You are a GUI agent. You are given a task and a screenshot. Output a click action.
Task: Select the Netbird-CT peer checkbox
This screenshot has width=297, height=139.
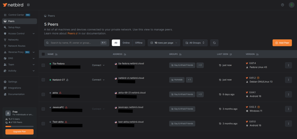43,80
